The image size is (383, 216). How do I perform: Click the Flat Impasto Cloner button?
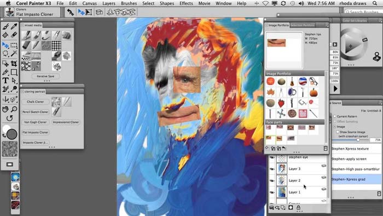[x=35, y=132]
